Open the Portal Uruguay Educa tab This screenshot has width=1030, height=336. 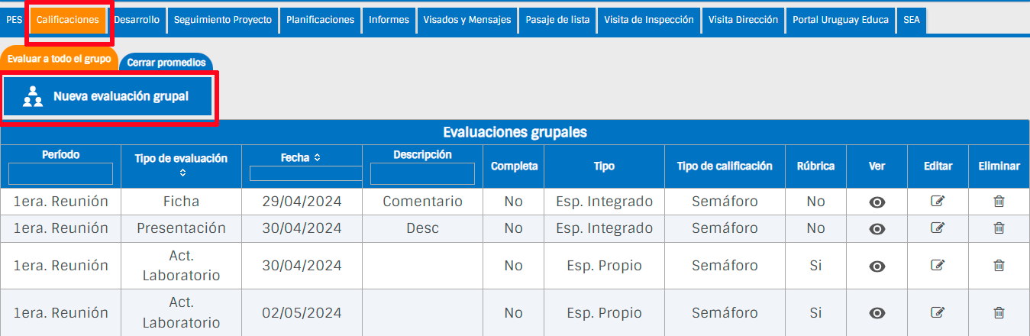[x=841, y=20]
